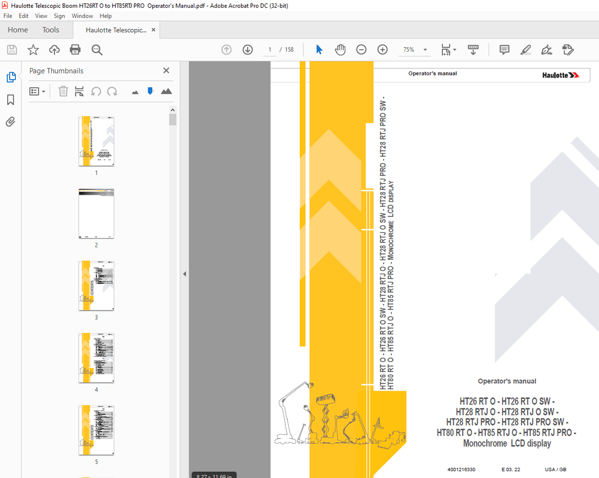Select the Highlight text tool
Viewport: 599px width, 478px height.
526,49
